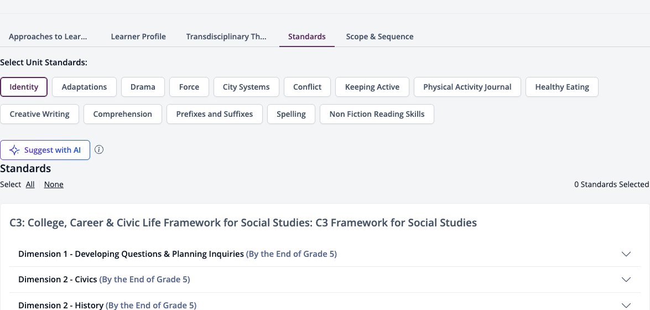Image resolution: width=650 pixels, height=310 pixels.
Task: Choose the City Systems unit
Action: (x=246, y=87)
